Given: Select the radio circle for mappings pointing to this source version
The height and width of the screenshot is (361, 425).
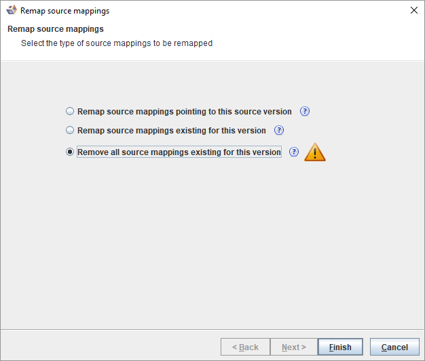Looking at the screenshot, I should [x=70, y=112].
